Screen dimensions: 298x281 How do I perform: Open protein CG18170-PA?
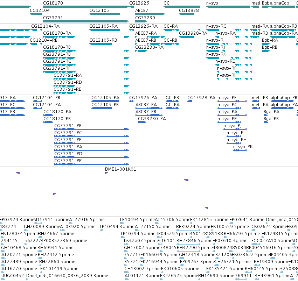57,112
